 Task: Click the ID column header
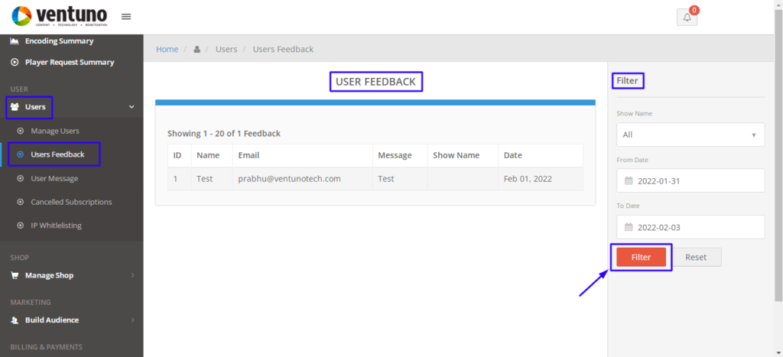coord(177,155)
